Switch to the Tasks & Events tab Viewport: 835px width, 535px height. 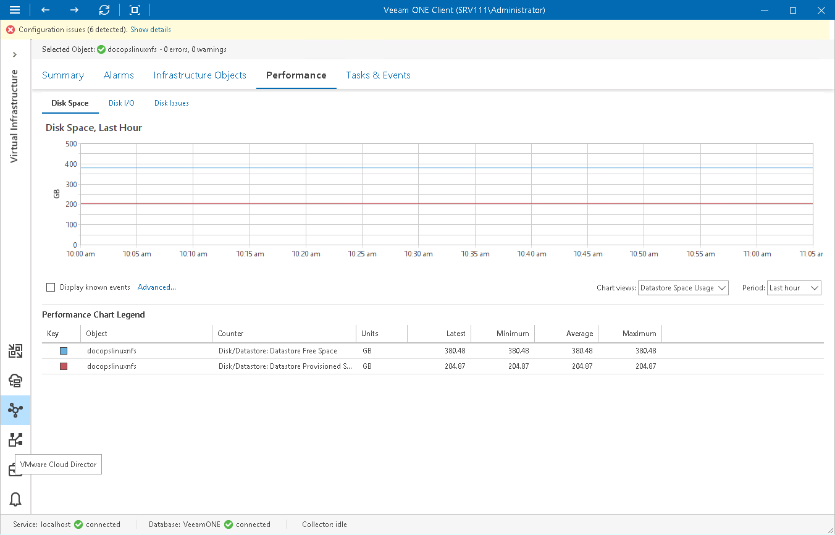pos(378,75)
